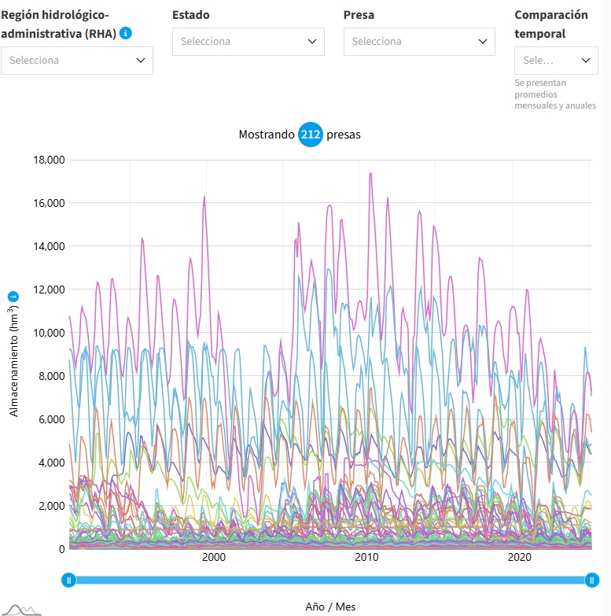Click the mountain logo icon at bottom left

20,609
